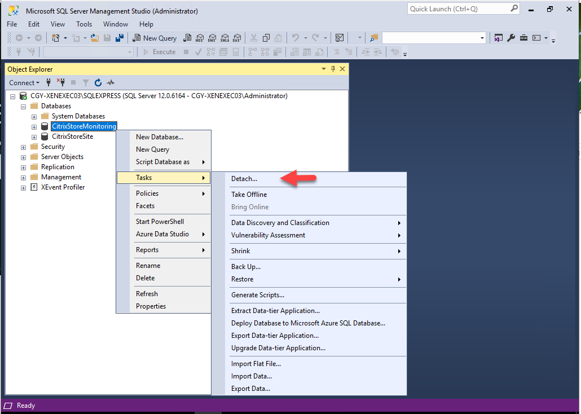581x414 pixels.
Task: Choose Take Offline in the Tasks submenu
Action: (x=249, y=195)
